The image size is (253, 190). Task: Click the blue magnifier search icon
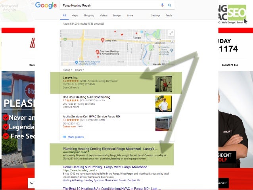click(x=170, y=5)
